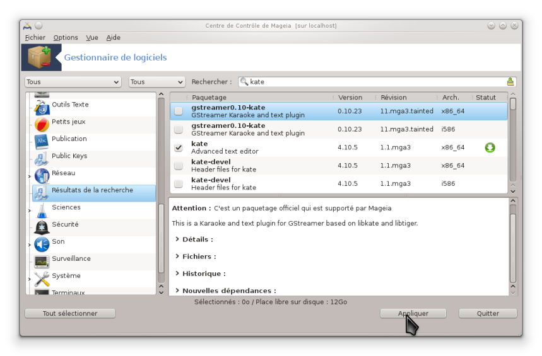Click the Public Keys category icon

click(42, 159)
